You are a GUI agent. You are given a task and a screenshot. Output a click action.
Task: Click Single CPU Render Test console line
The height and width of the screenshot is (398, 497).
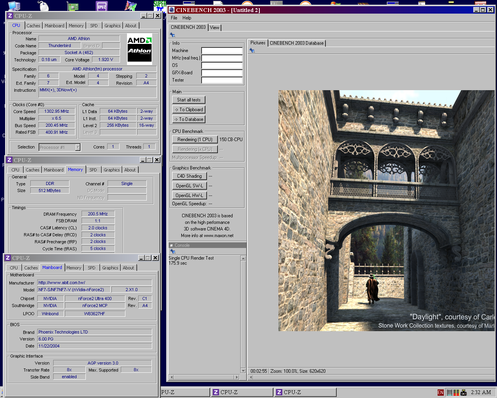coord(191,258)
